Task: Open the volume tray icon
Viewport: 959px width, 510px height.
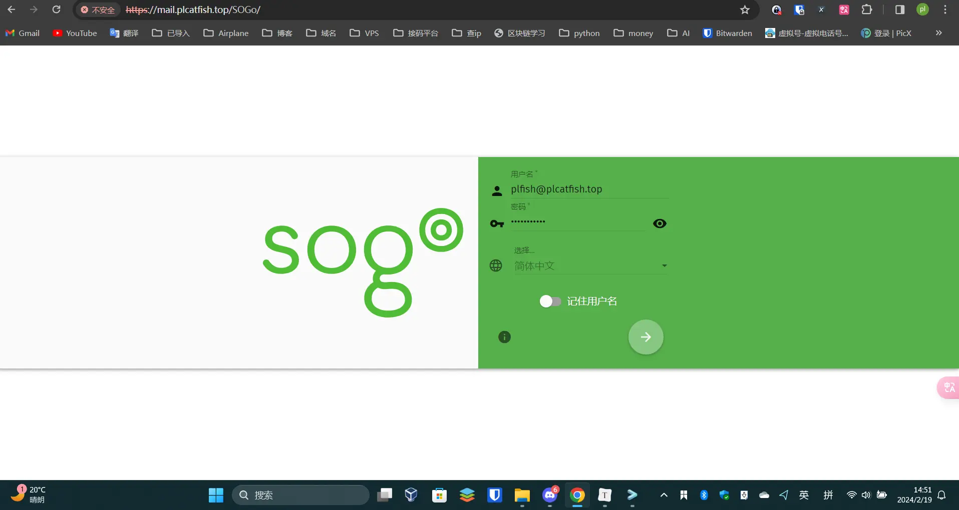Action: click(866, 495)
